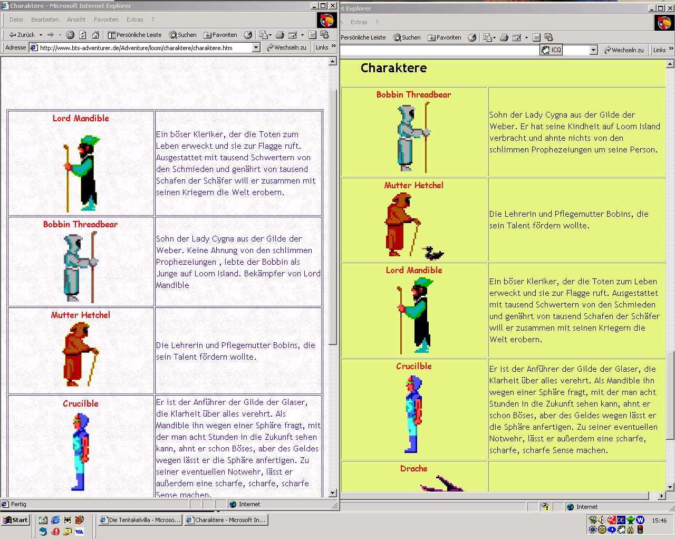Open the Windows Start button

(15, 520)
